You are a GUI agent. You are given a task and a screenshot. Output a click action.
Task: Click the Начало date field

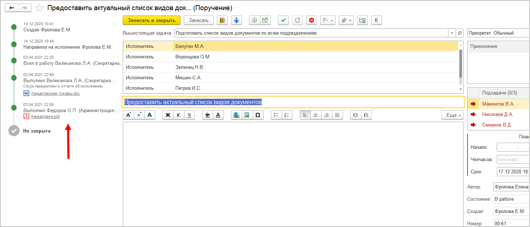(x=513, y=147)
